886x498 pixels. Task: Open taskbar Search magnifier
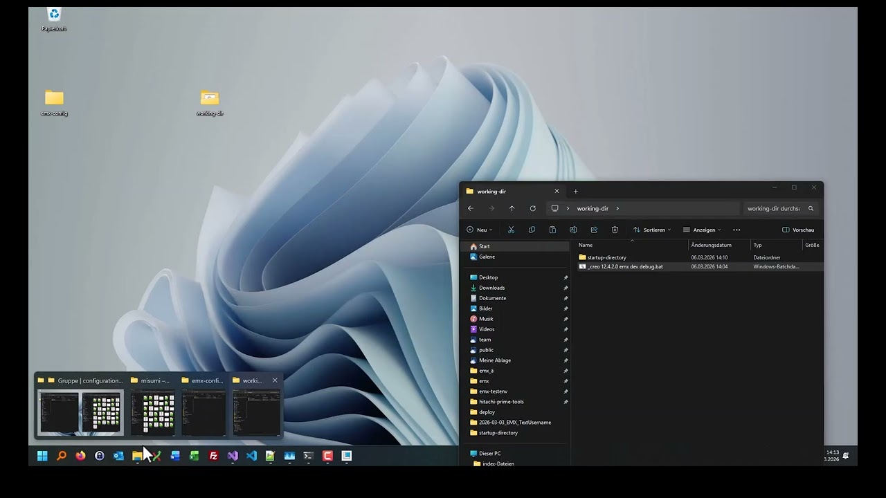pos(62,456)
